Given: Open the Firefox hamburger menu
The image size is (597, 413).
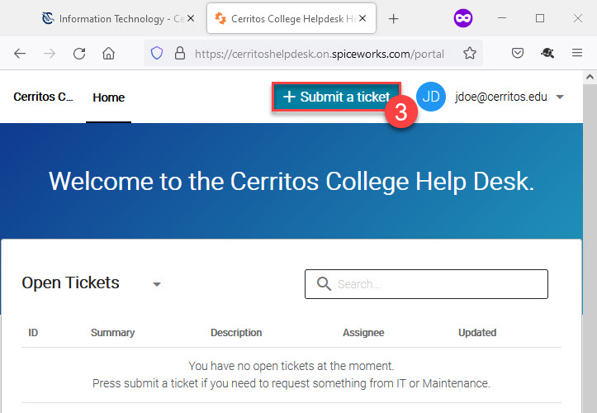Looking at the screenshot, I should (577, 53).
